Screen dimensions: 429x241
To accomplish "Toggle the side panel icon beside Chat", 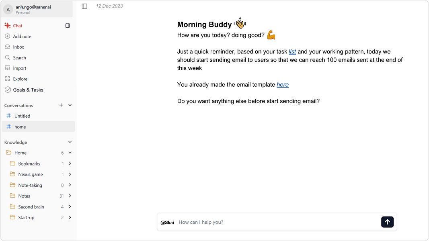I will click(x=68, y=25).
